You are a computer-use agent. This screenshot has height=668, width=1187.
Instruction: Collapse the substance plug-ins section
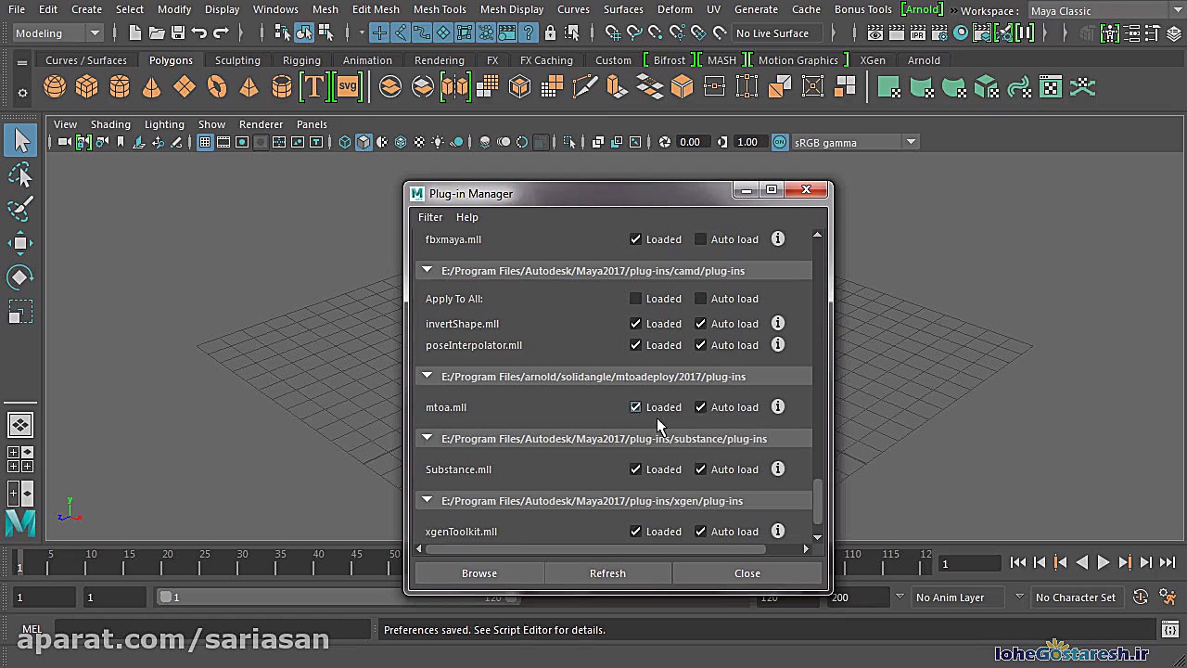[x=427, y=438]
